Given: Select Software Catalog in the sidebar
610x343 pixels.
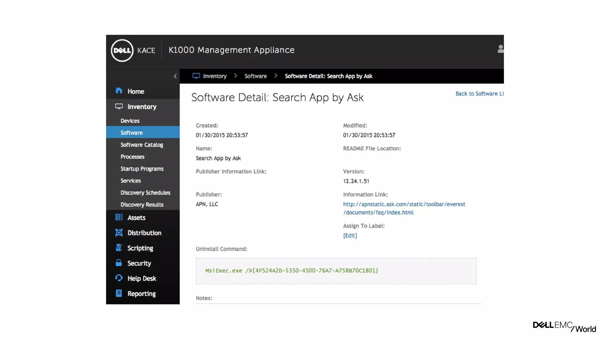Looking at the screenshot, I should pyautogui.click(x=142, y=145).
